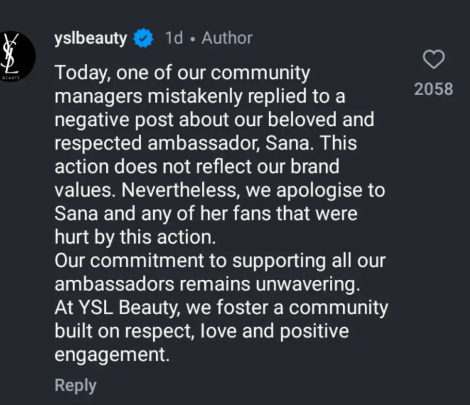The width and height of the screenshot is (470, 405).
Task: Click the 1d timestamp on the comment
Action: click(174, 38)
